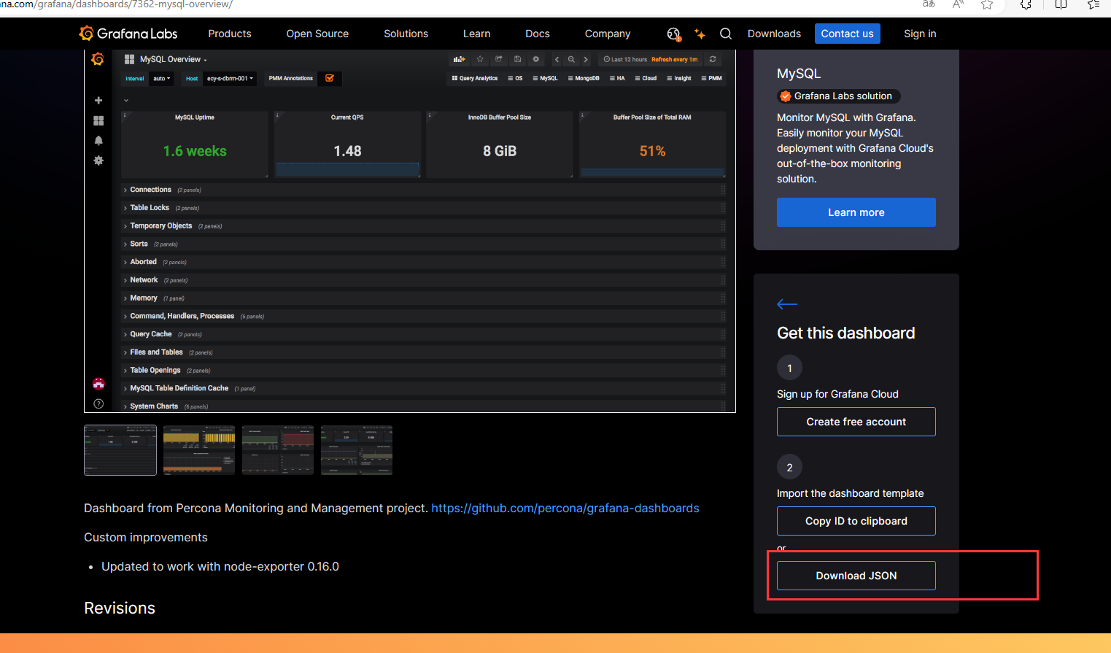
Task: Click the add panel chart icon
Action: coord(459,59)
